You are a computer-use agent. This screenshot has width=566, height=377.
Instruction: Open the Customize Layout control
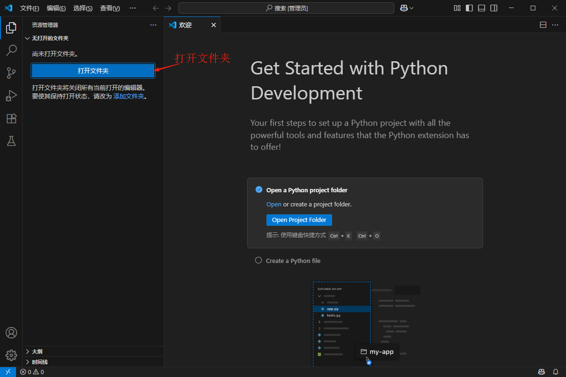click(457, 8)
